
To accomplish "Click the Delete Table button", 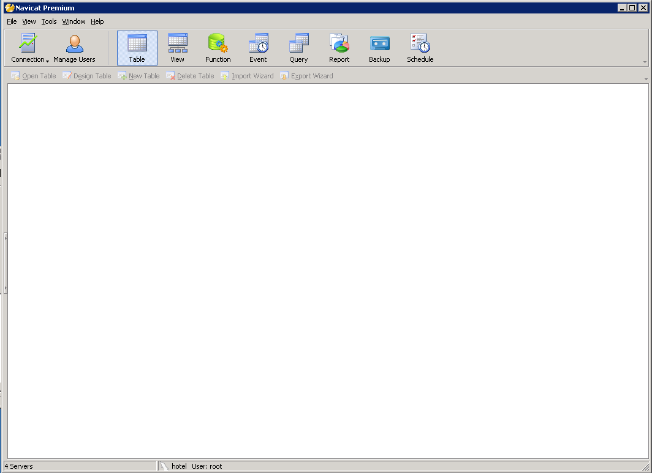I will 190,76.
